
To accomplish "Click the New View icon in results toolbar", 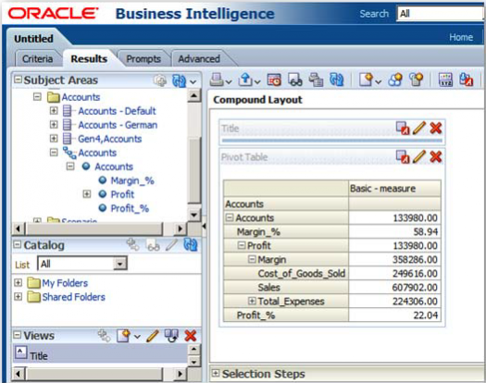I will (x=367, y=80).
